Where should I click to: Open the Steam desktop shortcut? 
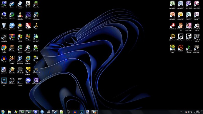(12, 4)
